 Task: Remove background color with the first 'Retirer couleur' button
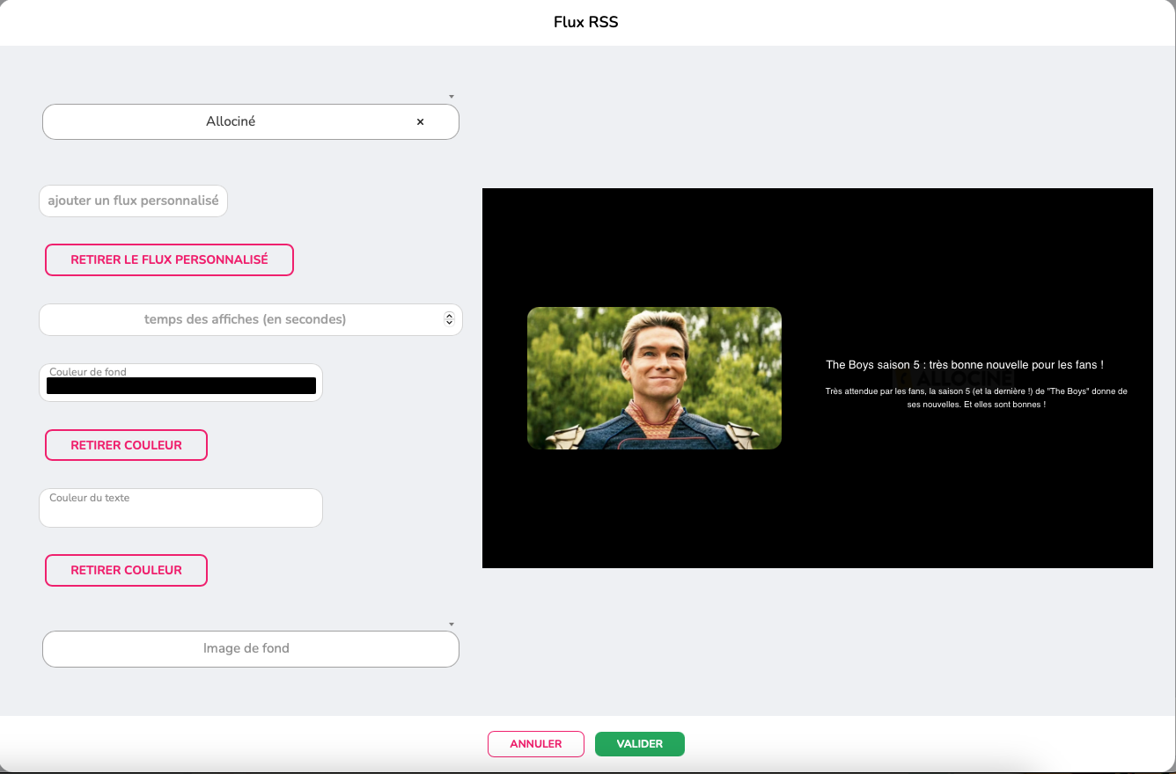click(126, 445)
